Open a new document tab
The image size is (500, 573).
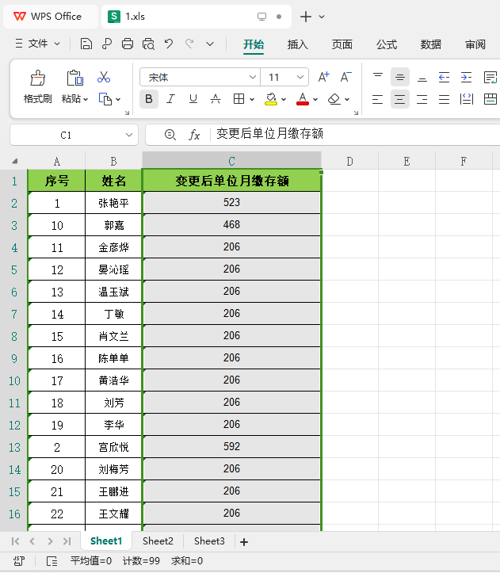[306, 17]
